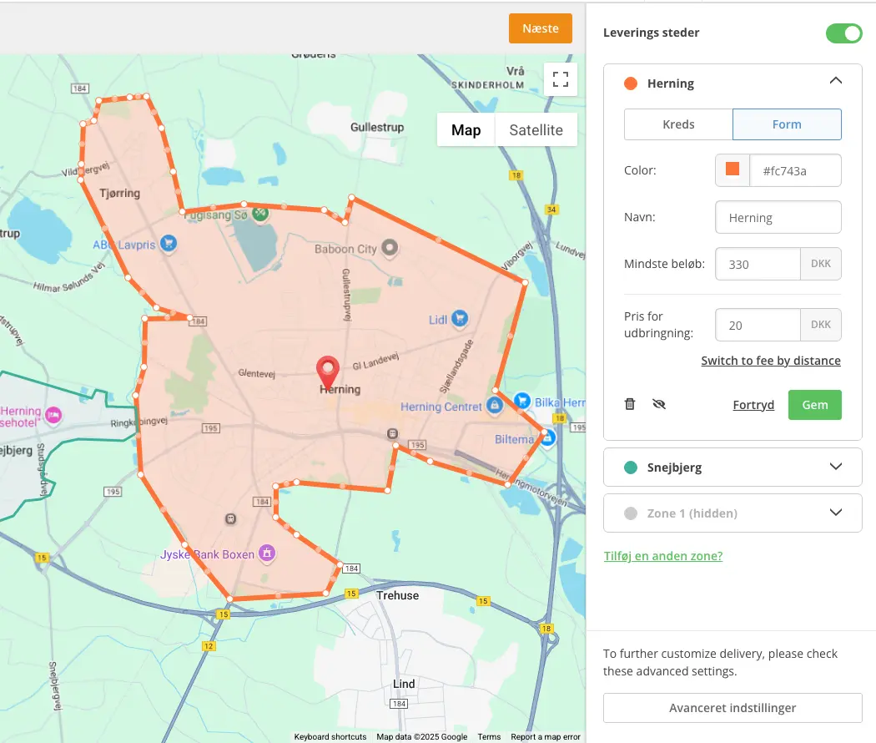
Task: Click the Fuglsang Sø restaurant marker
Action: 260,213
